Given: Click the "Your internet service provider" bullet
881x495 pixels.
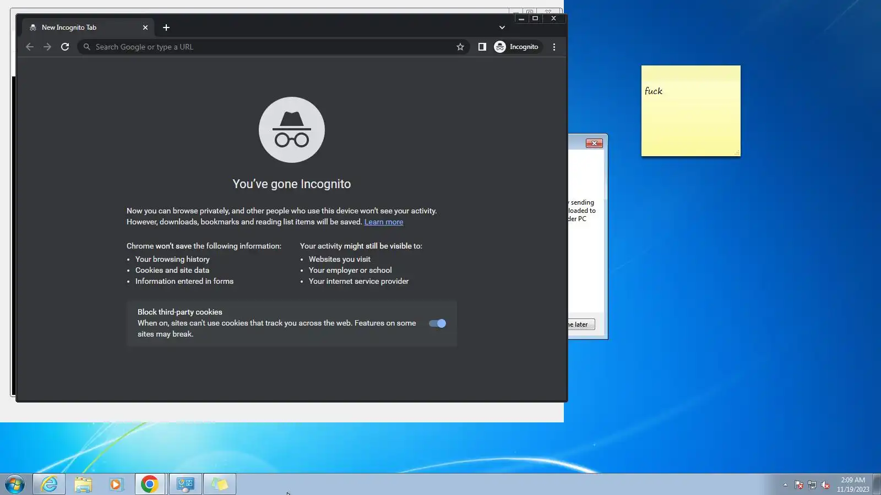Looking at the screenshot, I should (359, 281).
